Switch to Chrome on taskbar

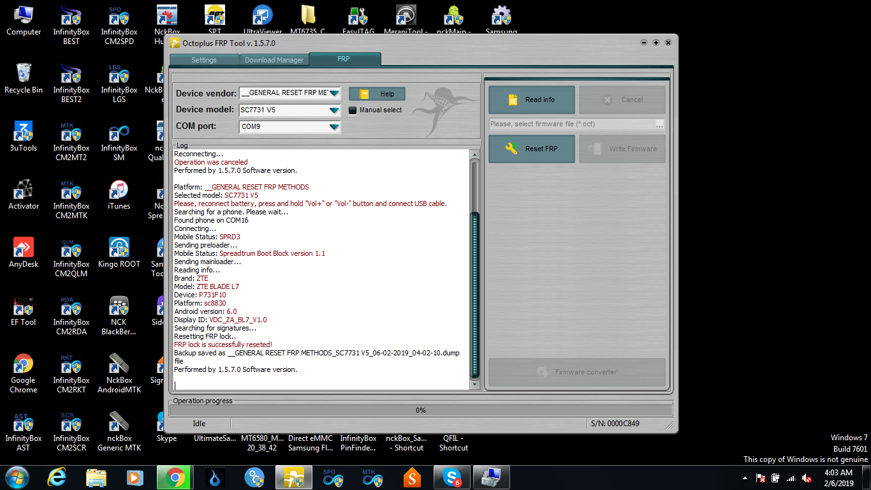[x=175, y=477]
